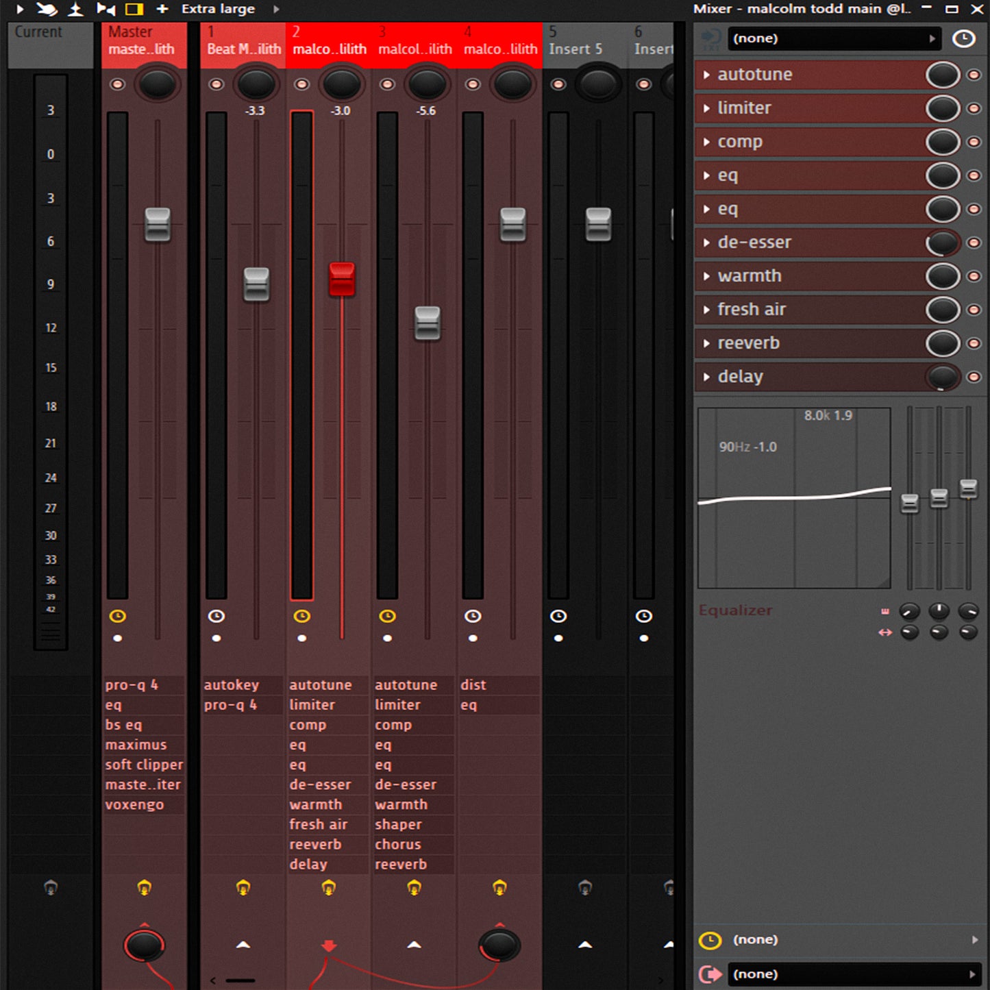Click track 1 latency clock icon
Image resolution: width=990 pixels, height=990 pixels.
coord(216,616)
